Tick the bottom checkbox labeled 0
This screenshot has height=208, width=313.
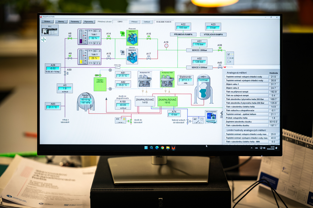click(228, 62)
